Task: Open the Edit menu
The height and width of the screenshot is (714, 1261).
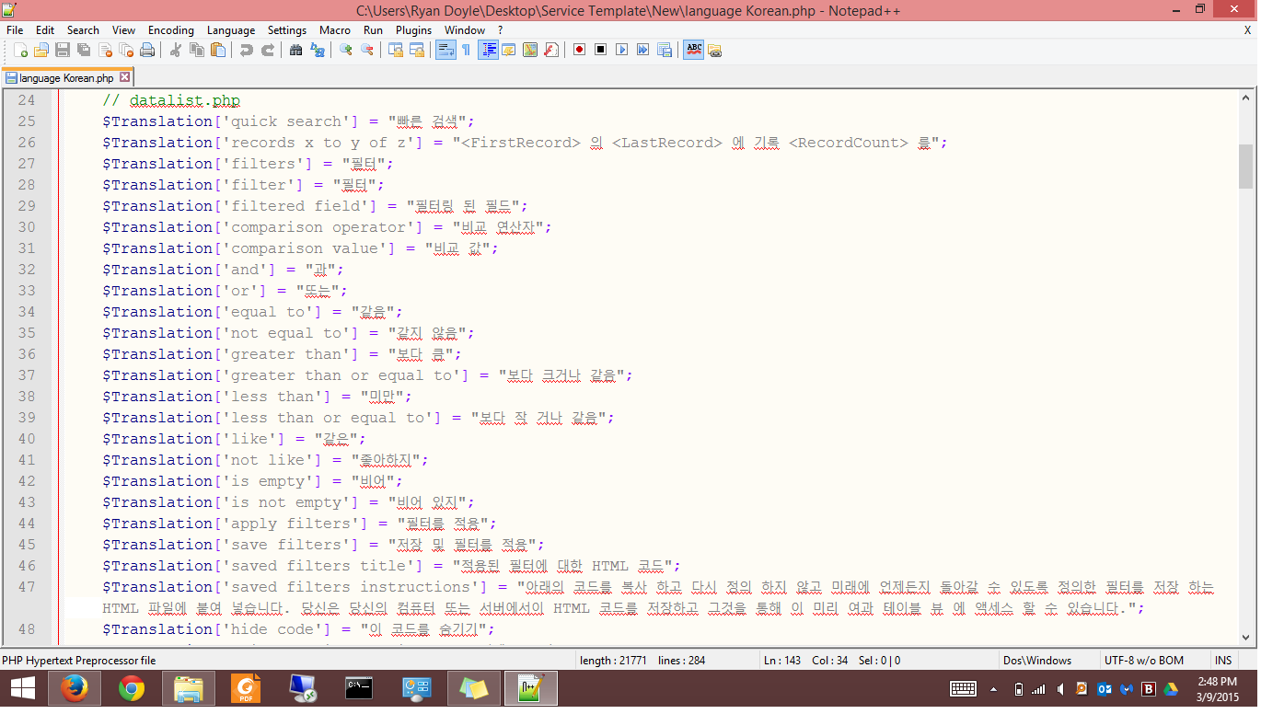Action: click(x=44, y=30)
